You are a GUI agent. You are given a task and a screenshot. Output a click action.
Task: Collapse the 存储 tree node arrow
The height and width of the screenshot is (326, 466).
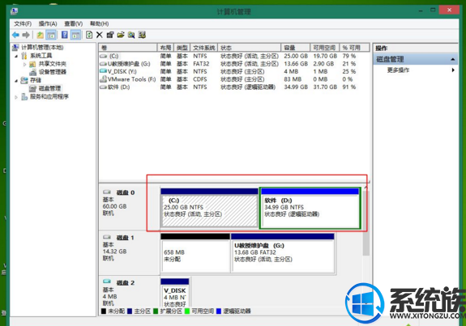16,81
